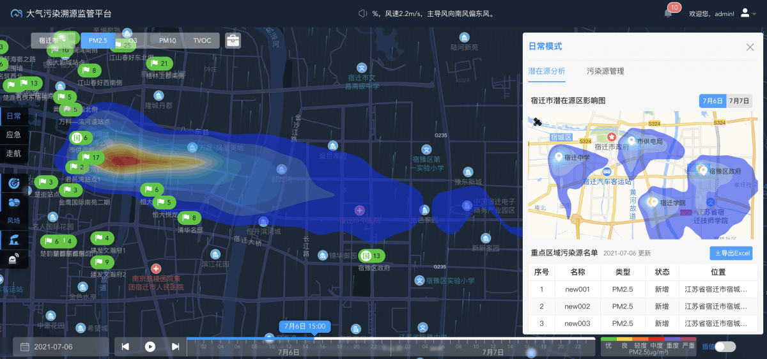The height and width of the screenshot is (359, 767).
Task: Expand the 宿迁市 city dropdown
Action: (52, 40)
